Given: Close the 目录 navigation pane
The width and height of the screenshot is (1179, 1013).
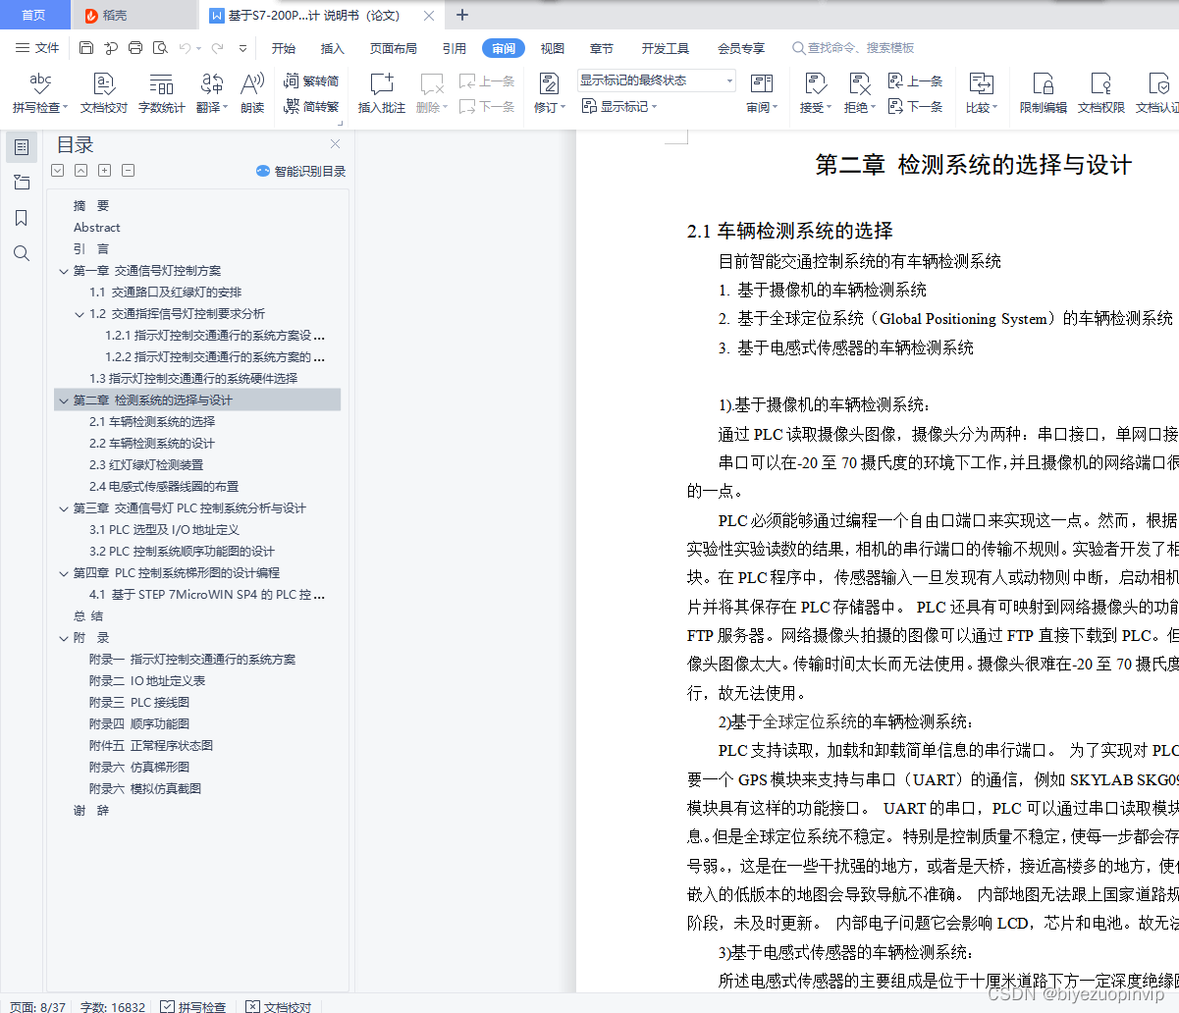Looking at the screenshot, I should [x=335, y=143].
